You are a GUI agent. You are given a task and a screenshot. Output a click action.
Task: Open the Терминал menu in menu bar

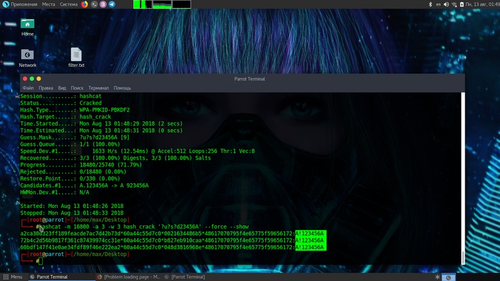click(x=98, y=88)
